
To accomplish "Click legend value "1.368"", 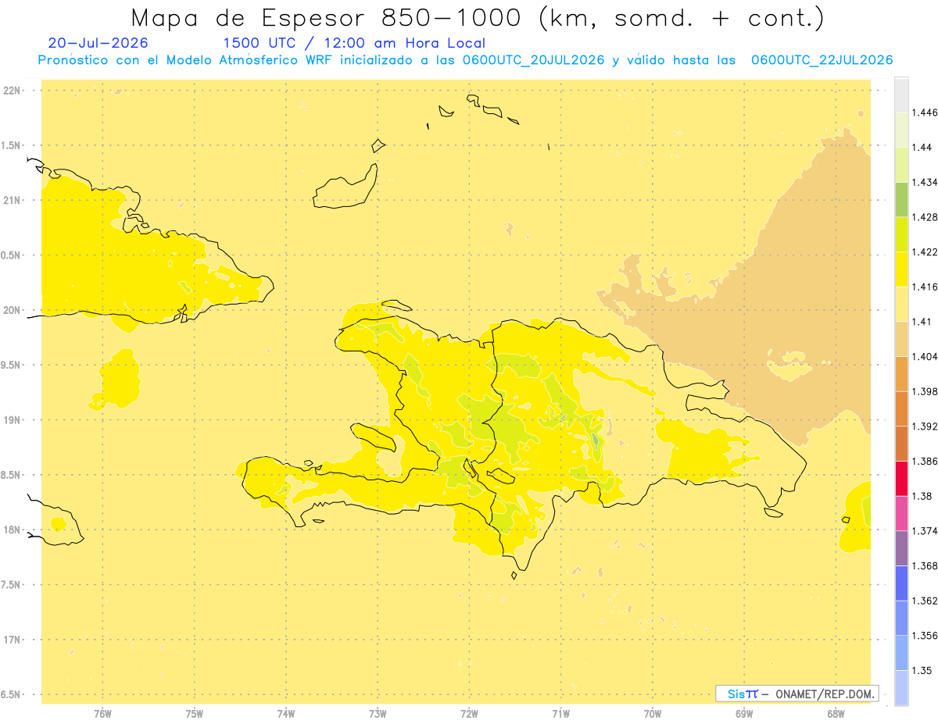I will pos(925,565).
